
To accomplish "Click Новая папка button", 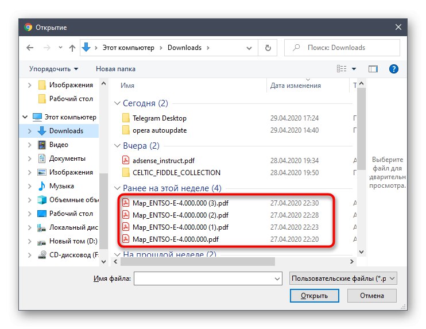I will click(x=115, y=69).
